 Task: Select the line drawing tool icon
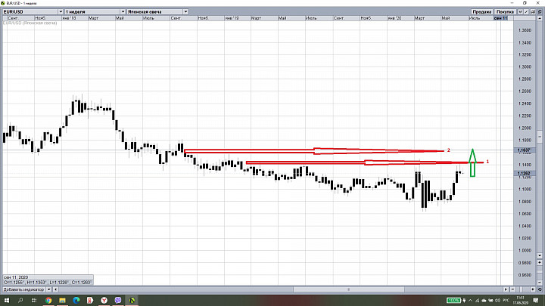[527, 12]
